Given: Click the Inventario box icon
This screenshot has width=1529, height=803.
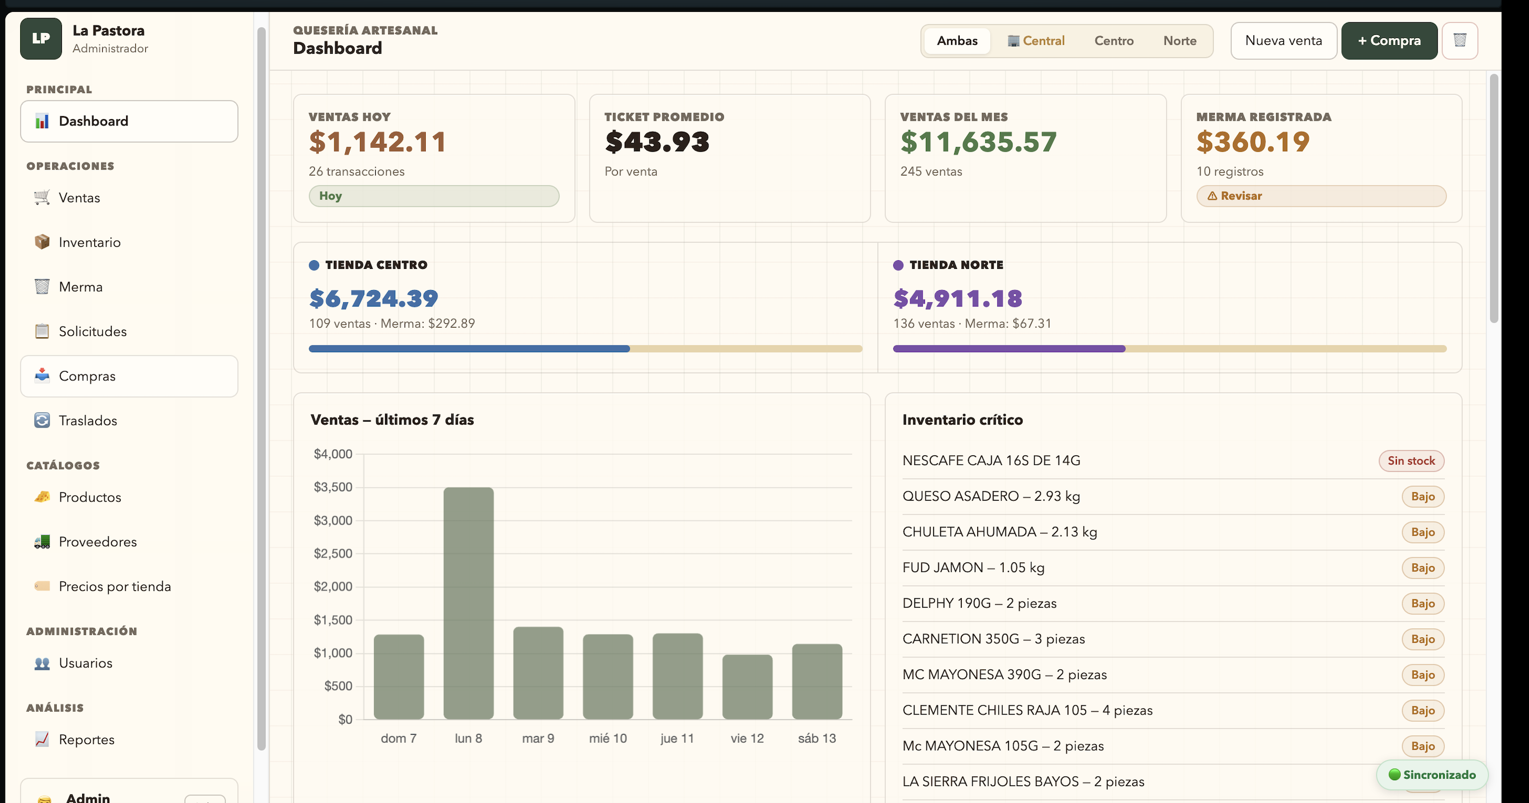Looking at the screenshot, I should tap(41, 242).
